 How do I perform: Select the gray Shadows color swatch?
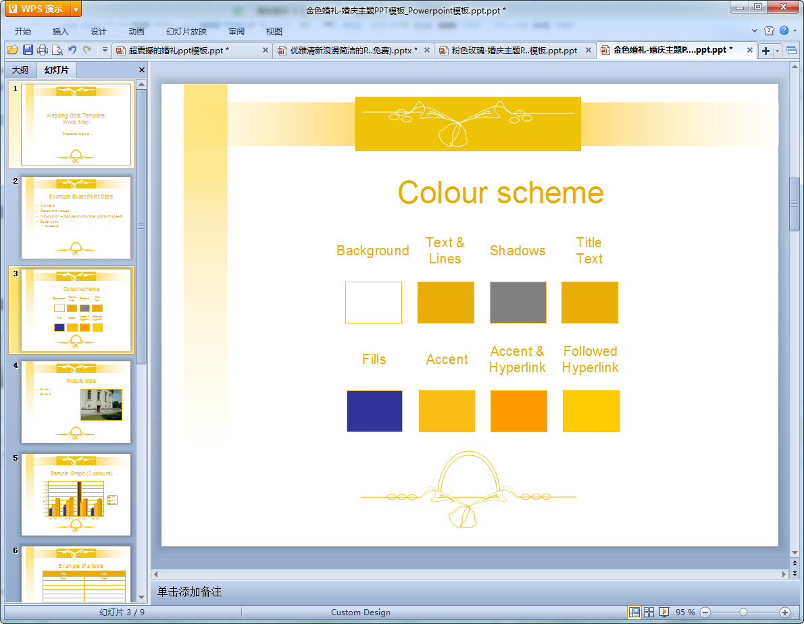[518, 303]
